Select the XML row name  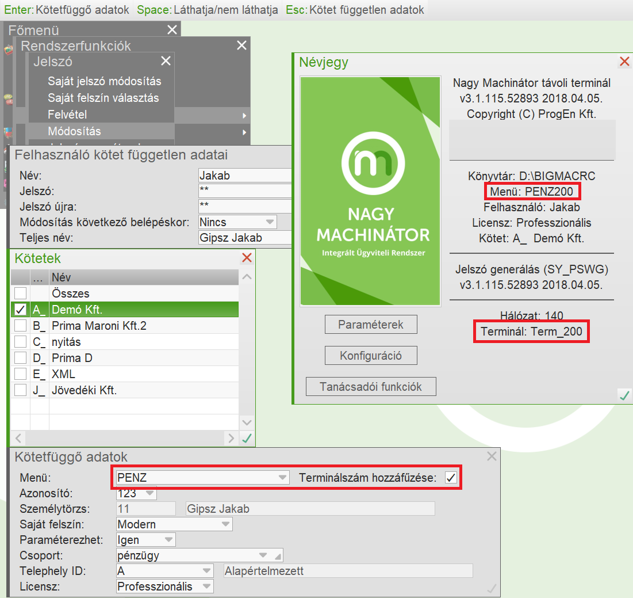click(63, 374)
